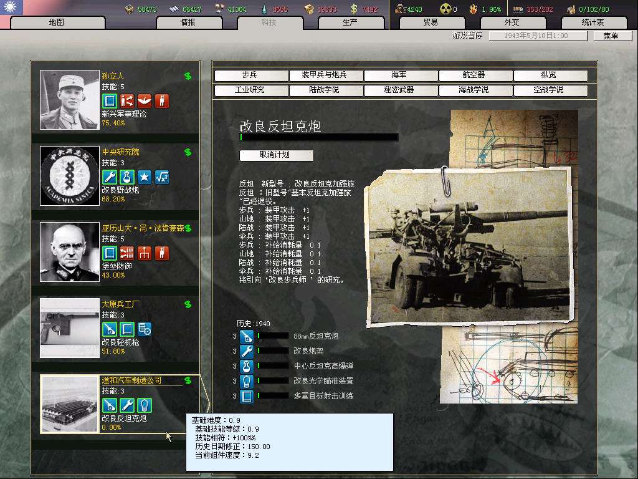Click the anti-tank gun photograph
Image resolution: width=638 pixels, height=479 pixels.
470,247
